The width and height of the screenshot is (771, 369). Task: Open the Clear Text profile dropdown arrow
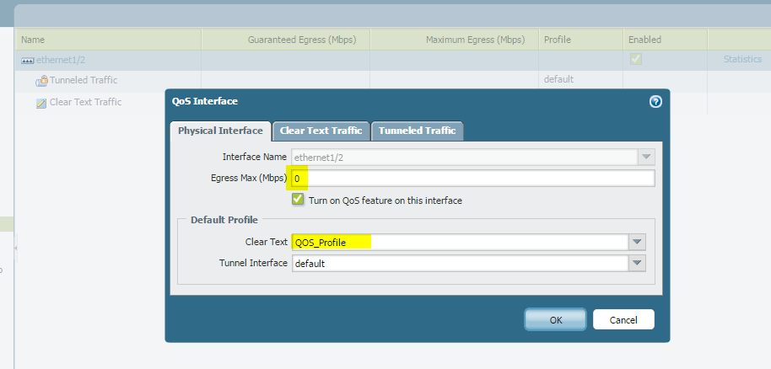click(637, 242)
